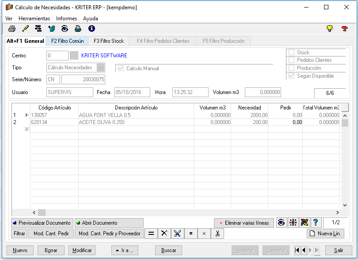Select the ACEITE OLIVA 0.250 cell

(136, 122)
